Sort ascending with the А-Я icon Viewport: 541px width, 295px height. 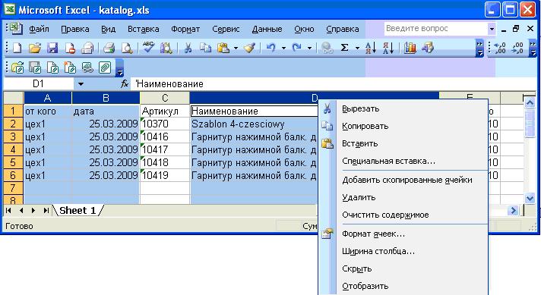click(x=371, y=48)
